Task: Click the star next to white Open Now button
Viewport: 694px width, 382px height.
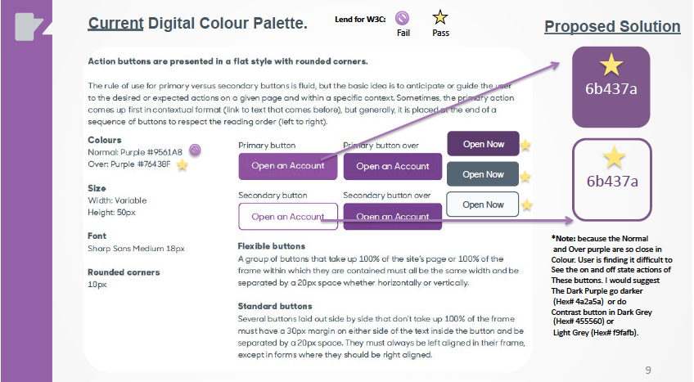Action: tap(527, 204)
